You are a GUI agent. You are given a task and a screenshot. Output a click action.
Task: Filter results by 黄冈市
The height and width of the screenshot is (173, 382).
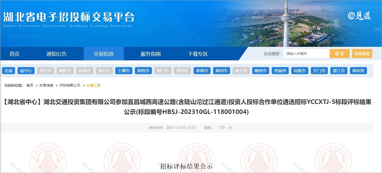click(221, 71)
